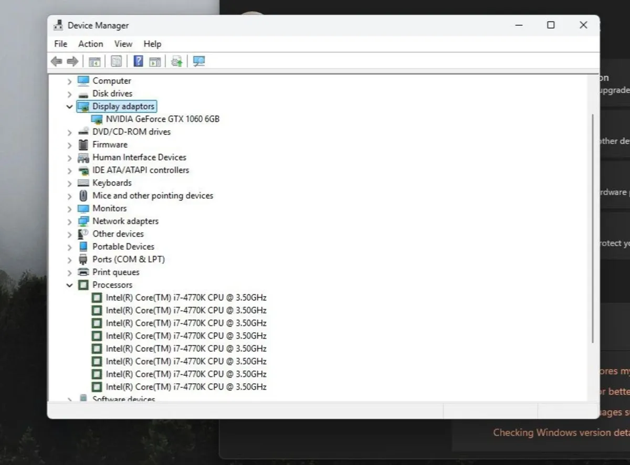The width and height of the screenshot is (630, 465).
Task: Click the Show/Hide Action Pane toolbar icon
Action: (154, 61)
